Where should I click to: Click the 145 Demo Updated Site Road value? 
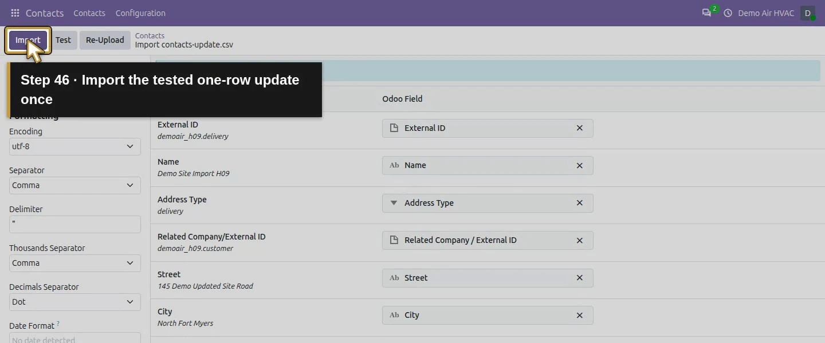(205, 286)
